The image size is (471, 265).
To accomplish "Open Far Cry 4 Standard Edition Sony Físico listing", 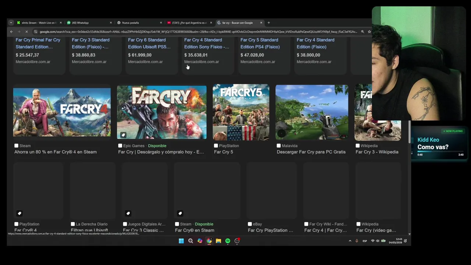I will (x=206, y=43).
